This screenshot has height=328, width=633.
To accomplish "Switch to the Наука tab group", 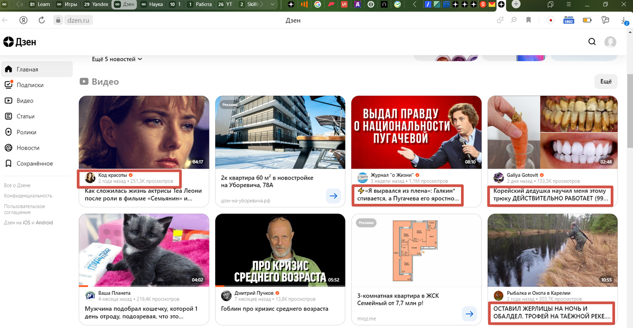I will [152, 4].
